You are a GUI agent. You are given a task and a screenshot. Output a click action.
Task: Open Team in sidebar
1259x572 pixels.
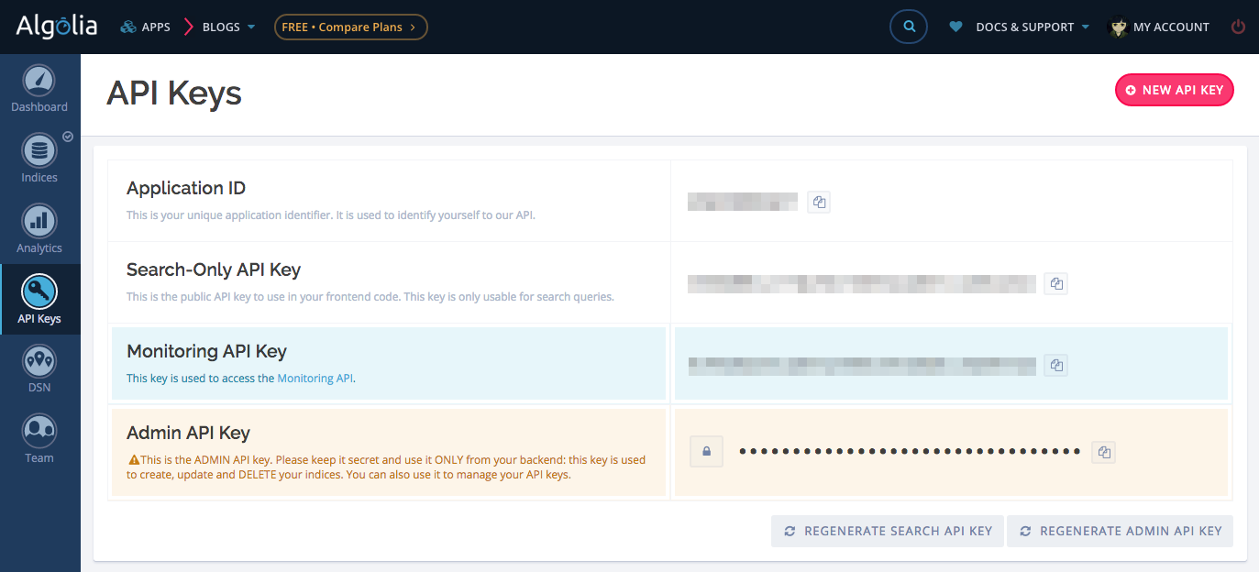[39, 440]
